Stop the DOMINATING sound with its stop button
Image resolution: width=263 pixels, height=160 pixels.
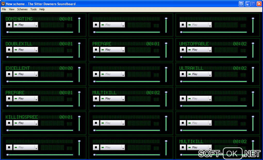tap(9, 25)
